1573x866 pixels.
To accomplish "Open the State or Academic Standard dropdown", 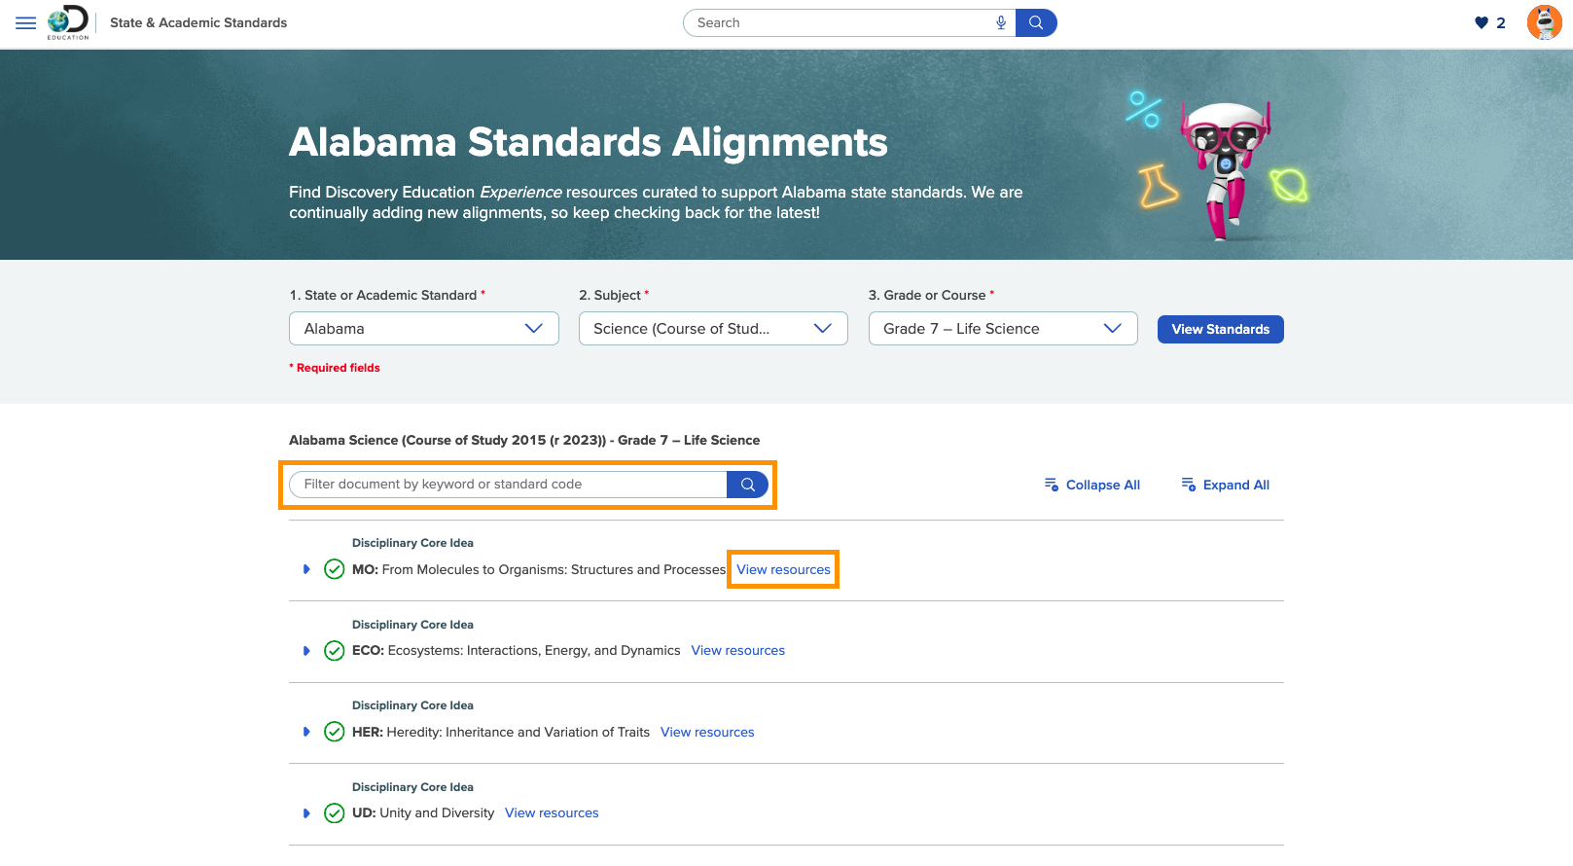I will coord(424,329).
